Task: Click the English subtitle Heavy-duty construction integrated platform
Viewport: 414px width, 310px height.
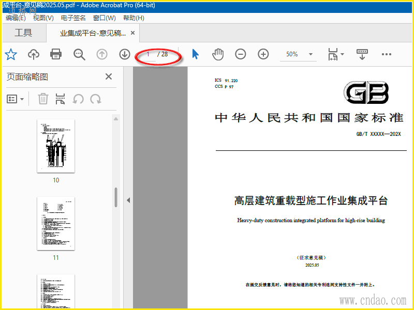Action: tap(311, 221)
